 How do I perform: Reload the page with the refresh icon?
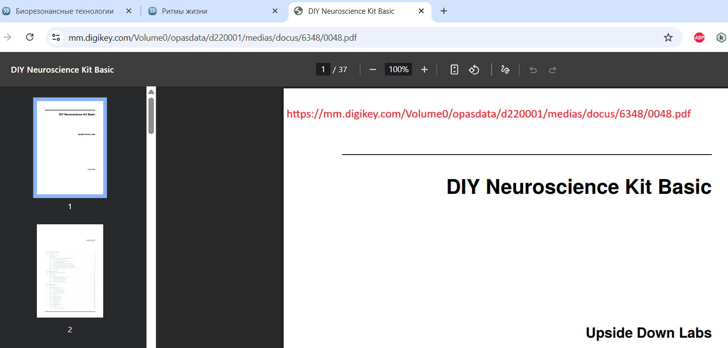[29, 37]
